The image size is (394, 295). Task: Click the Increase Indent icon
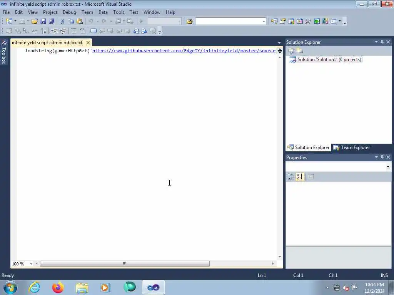[x=63, y=31]
